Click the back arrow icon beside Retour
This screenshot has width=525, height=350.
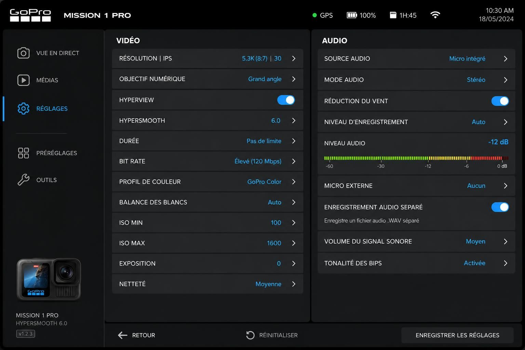coord(122,335)
